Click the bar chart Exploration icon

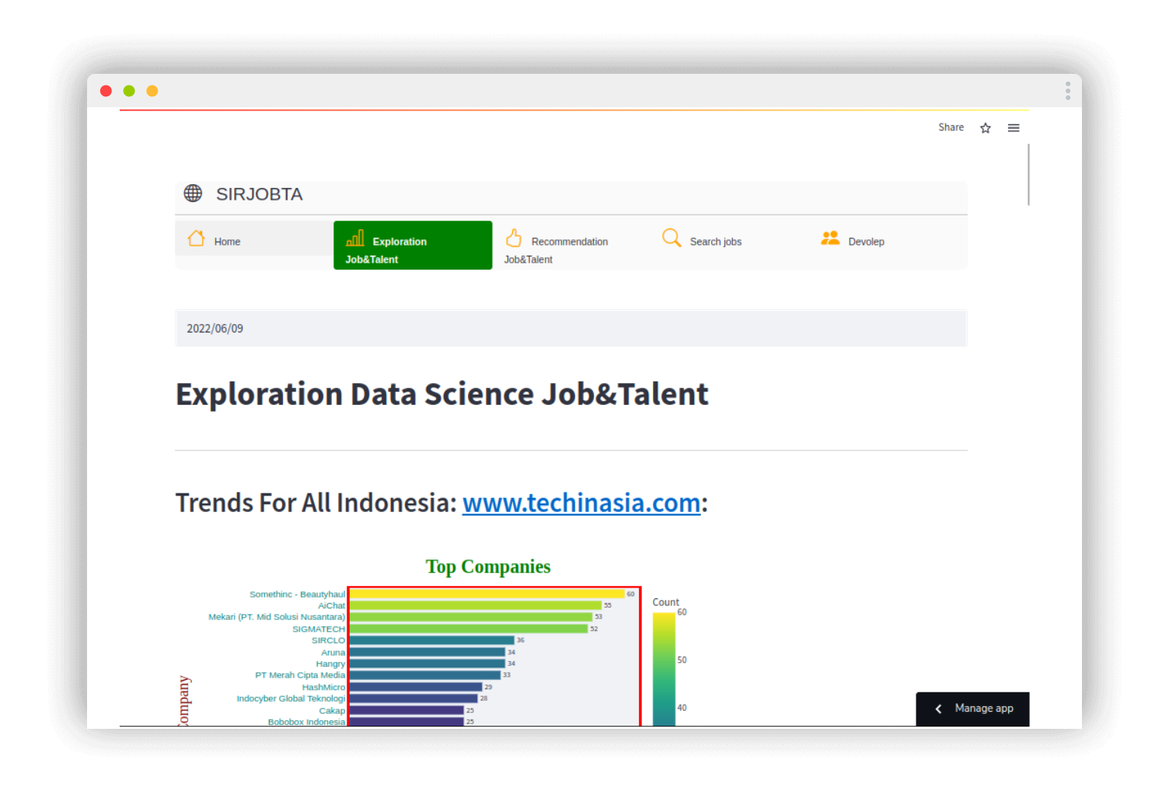[355, 238]
